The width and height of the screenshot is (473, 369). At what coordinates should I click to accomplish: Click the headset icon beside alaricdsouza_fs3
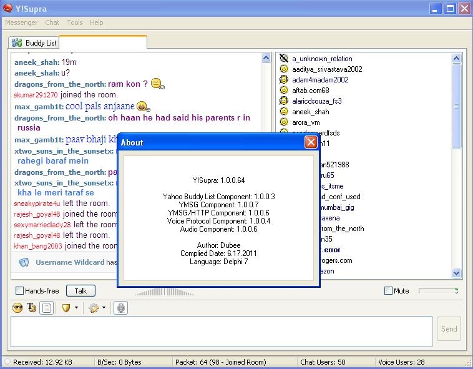[284, 101]
